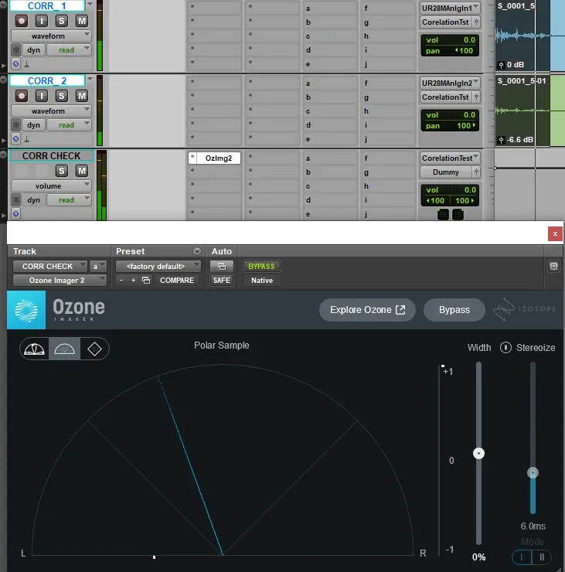Open factory default preset librarian menu
This screenshot has height=572, width=565.
[x=158, y=267]
